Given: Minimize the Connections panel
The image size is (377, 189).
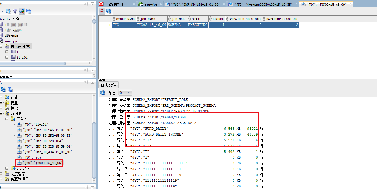Looking at the screenshot, I should pos(92,4).
